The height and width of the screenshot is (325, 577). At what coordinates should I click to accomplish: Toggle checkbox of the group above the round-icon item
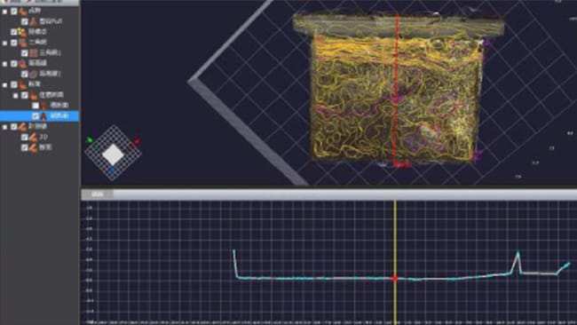(x=14, y=64)
